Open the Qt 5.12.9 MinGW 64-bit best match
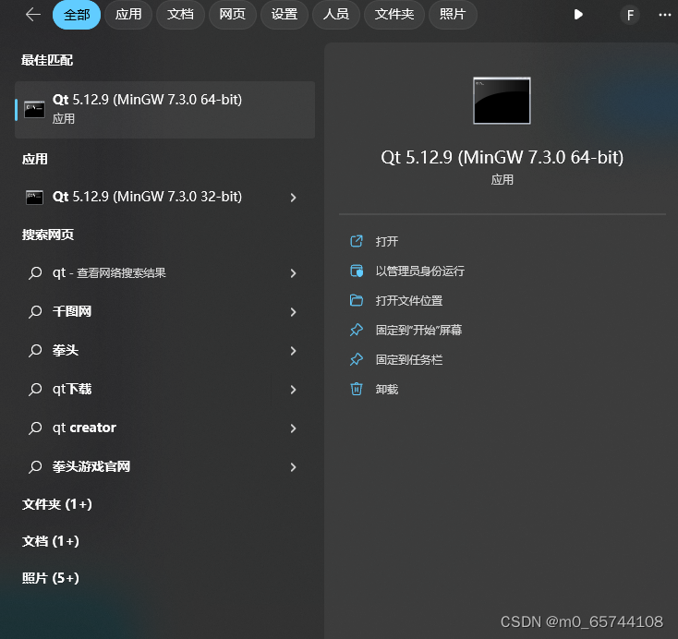 (x=164, y=110)
